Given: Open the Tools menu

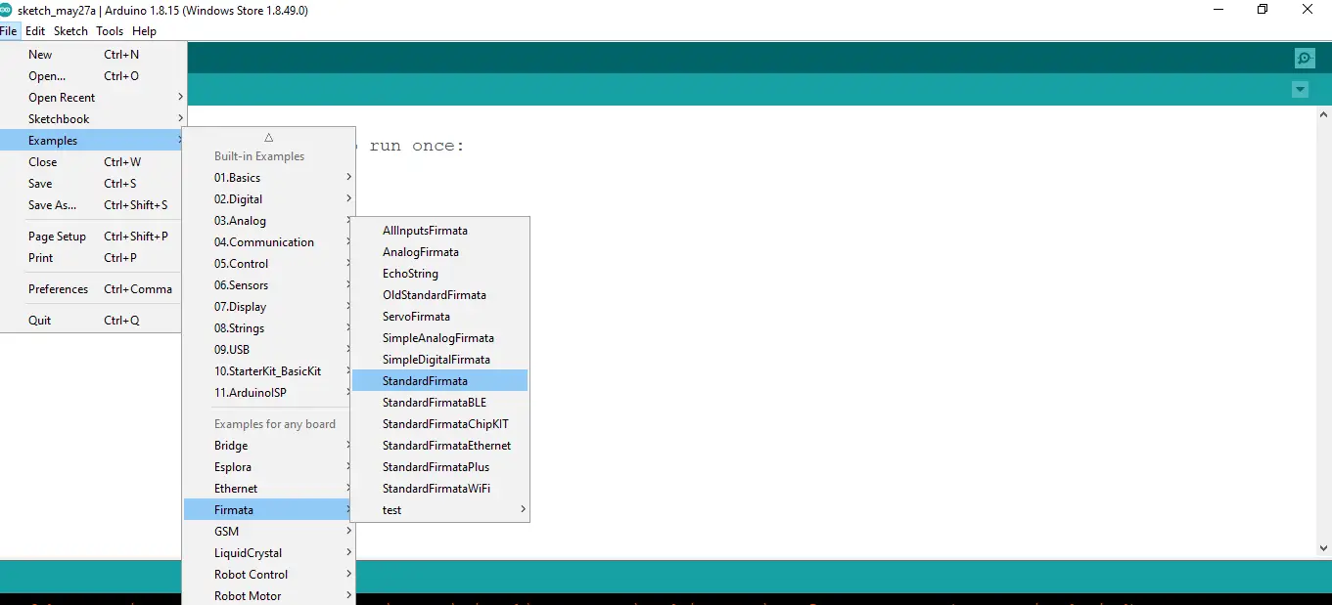Looking at the screenshot, I should (110, 30).
